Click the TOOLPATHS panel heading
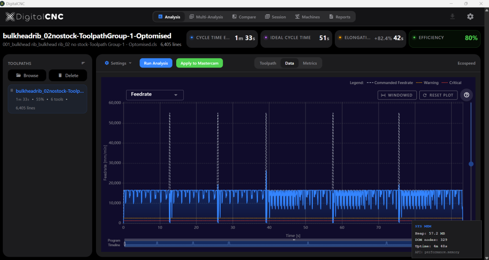The width and height of the screenshot is (489, 260). [20, 64]
